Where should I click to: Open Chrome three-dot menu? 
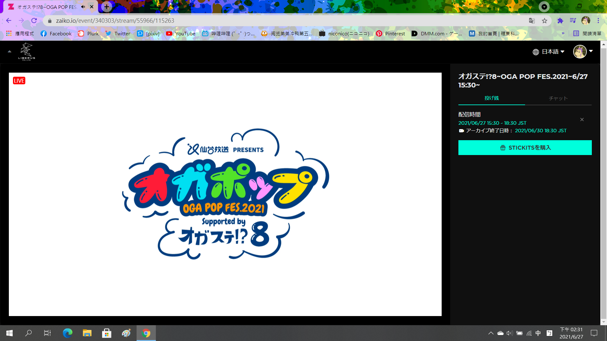pyautogui.click(x=598, y=21)
